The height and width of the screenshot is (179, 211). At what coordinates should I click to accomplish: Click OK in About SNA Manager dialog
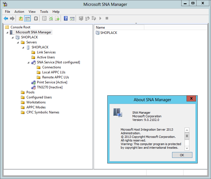pyautogui.click(x=182, y=155)
